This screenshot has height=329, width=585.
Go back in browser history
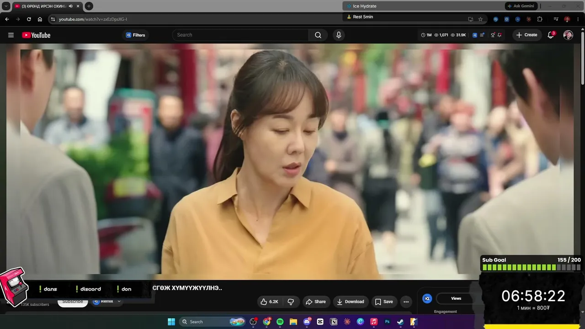[x=7, y=19]
